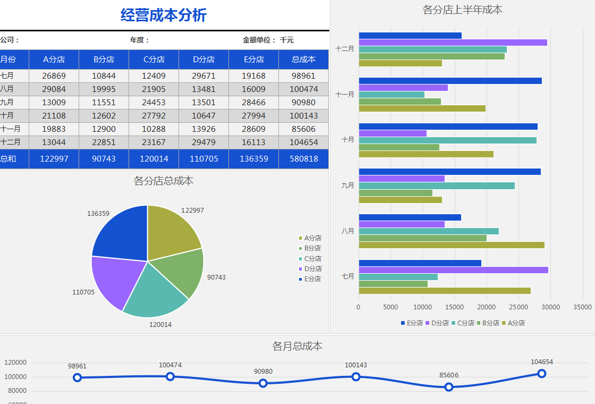Select the D分店 column header
This screenshot has width=595, height=404.
pyautogui.click(x=204, y=60)
